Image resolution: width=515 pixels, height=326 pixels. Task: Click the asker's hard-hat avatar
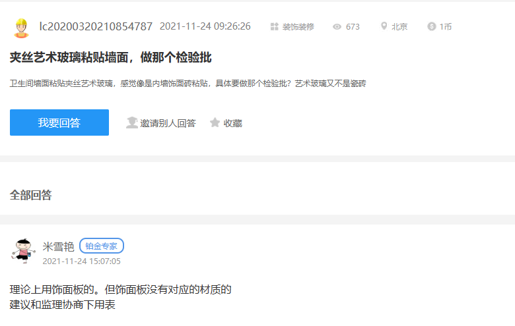click(21, 28)
